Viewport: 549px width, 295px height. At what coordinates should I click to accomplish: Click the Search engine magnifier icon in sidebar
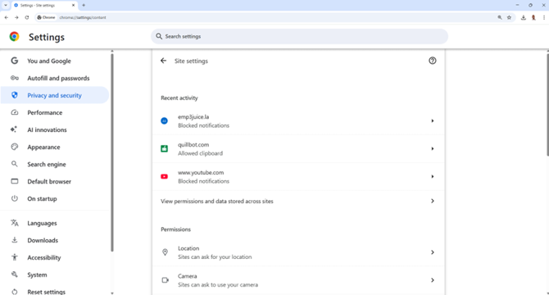pos(15,164)
